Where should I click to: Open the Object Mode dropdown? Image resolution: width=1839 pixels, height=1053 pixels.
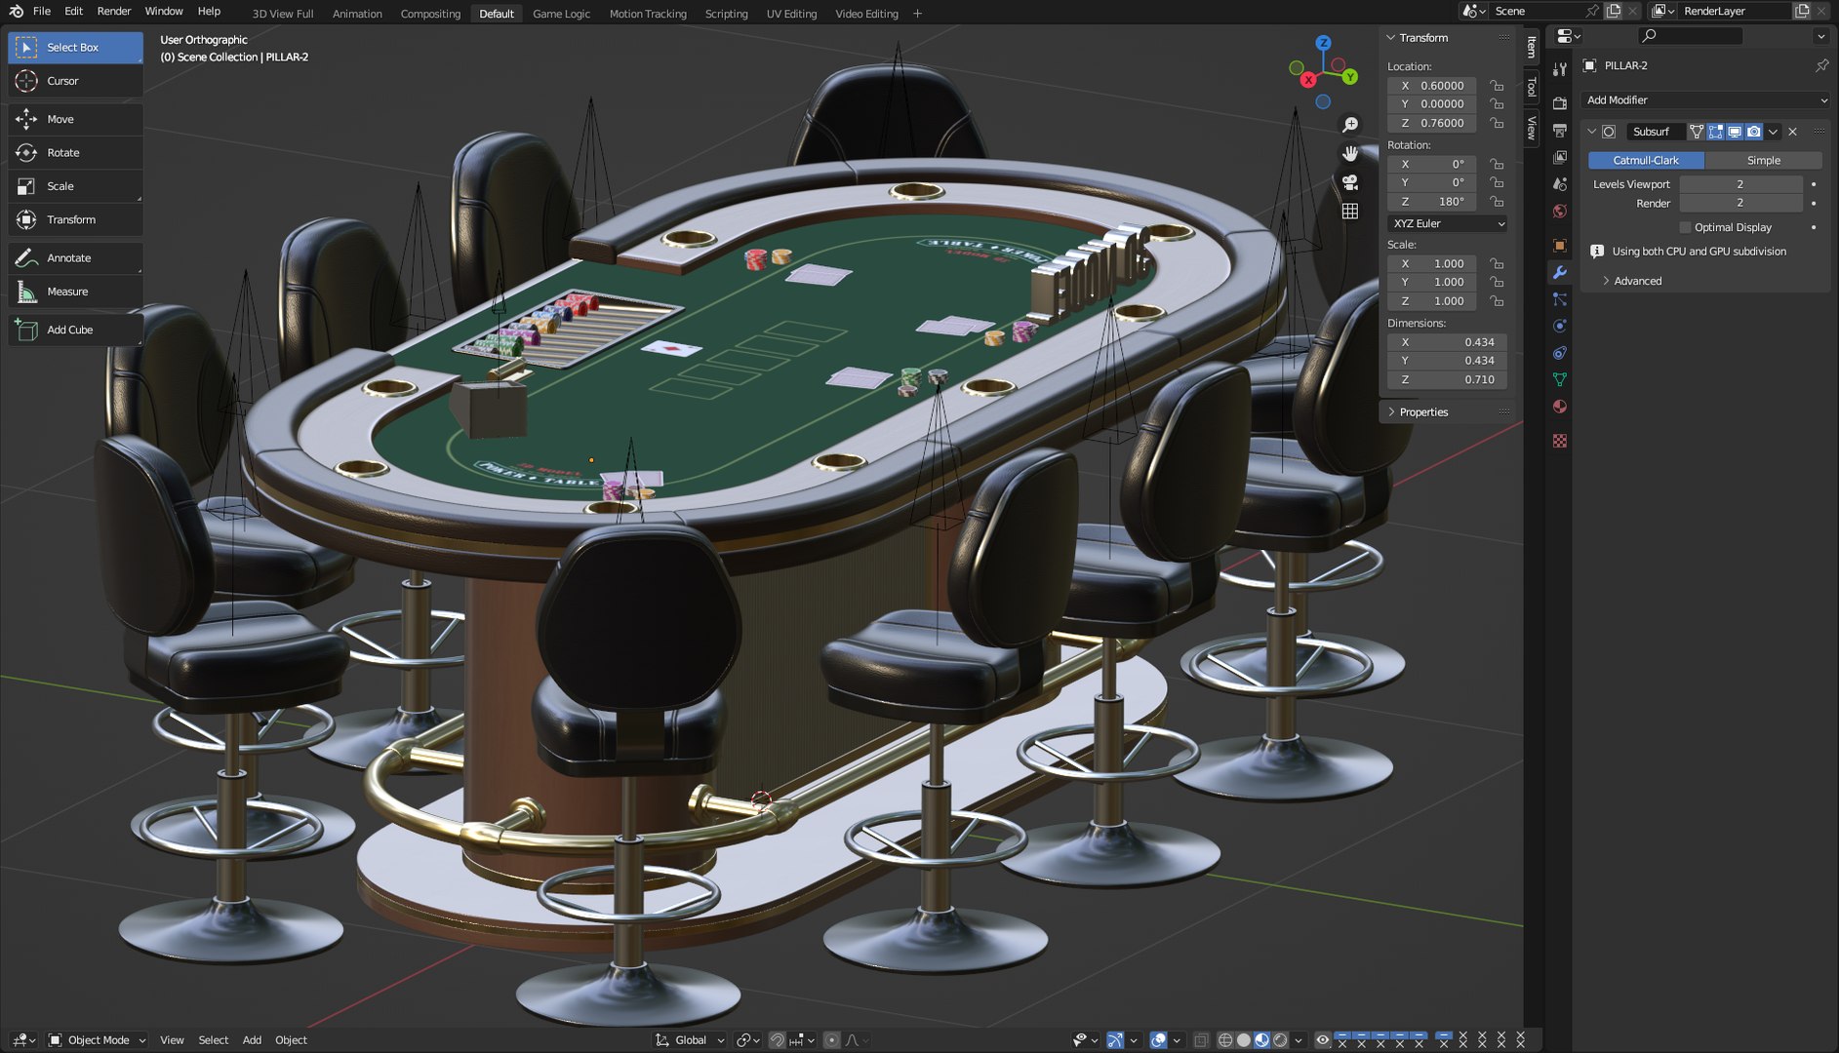98,1040
